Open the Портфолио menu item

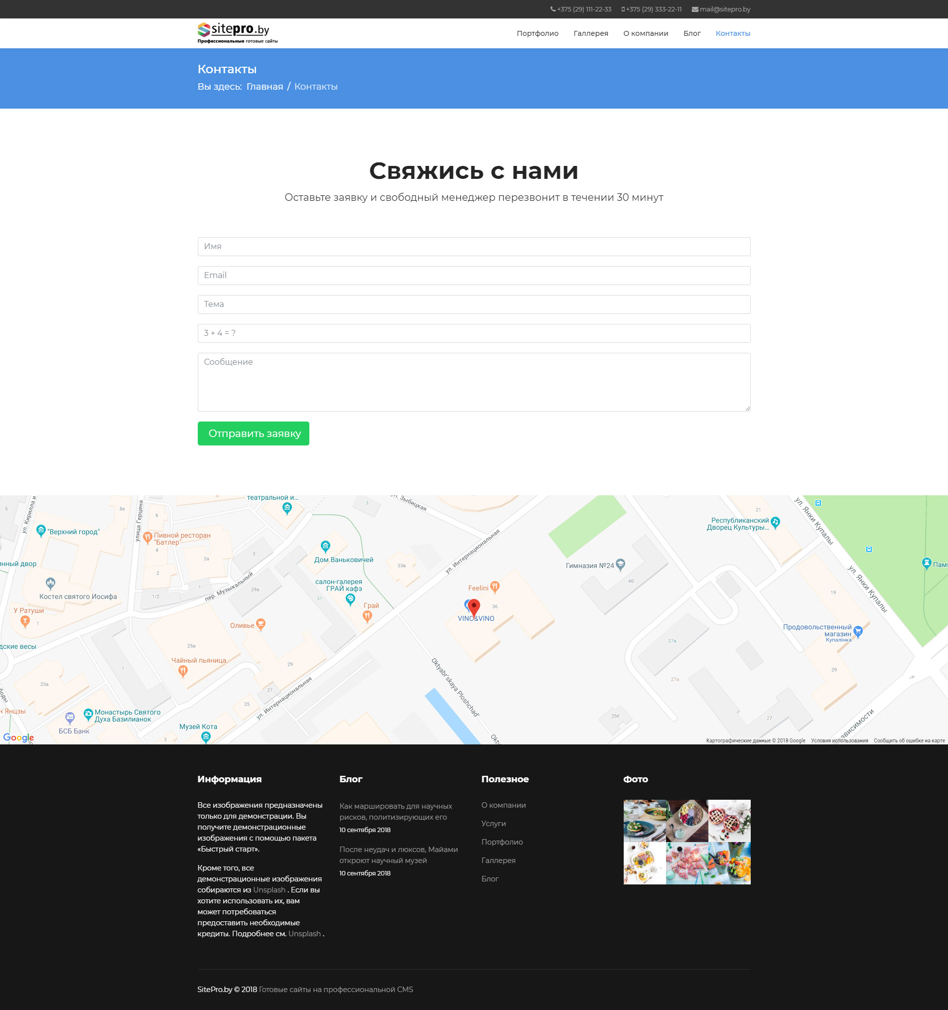click(x=537, y=33)
